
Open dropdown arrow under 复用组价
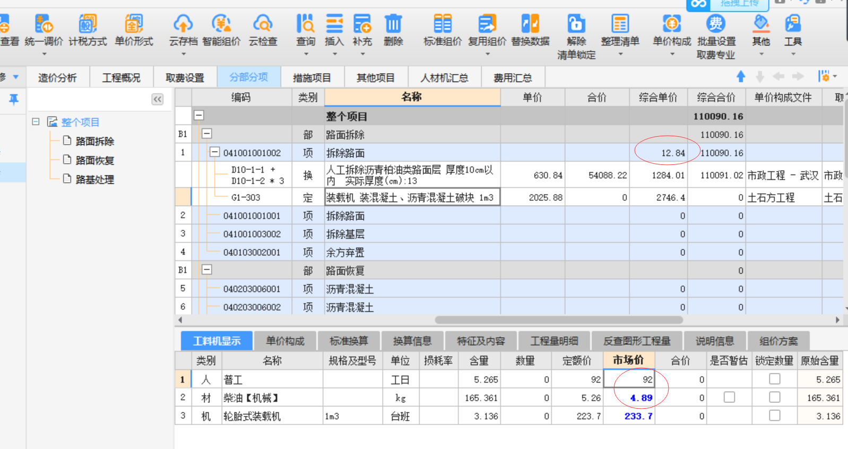click(x=487, y=54)
